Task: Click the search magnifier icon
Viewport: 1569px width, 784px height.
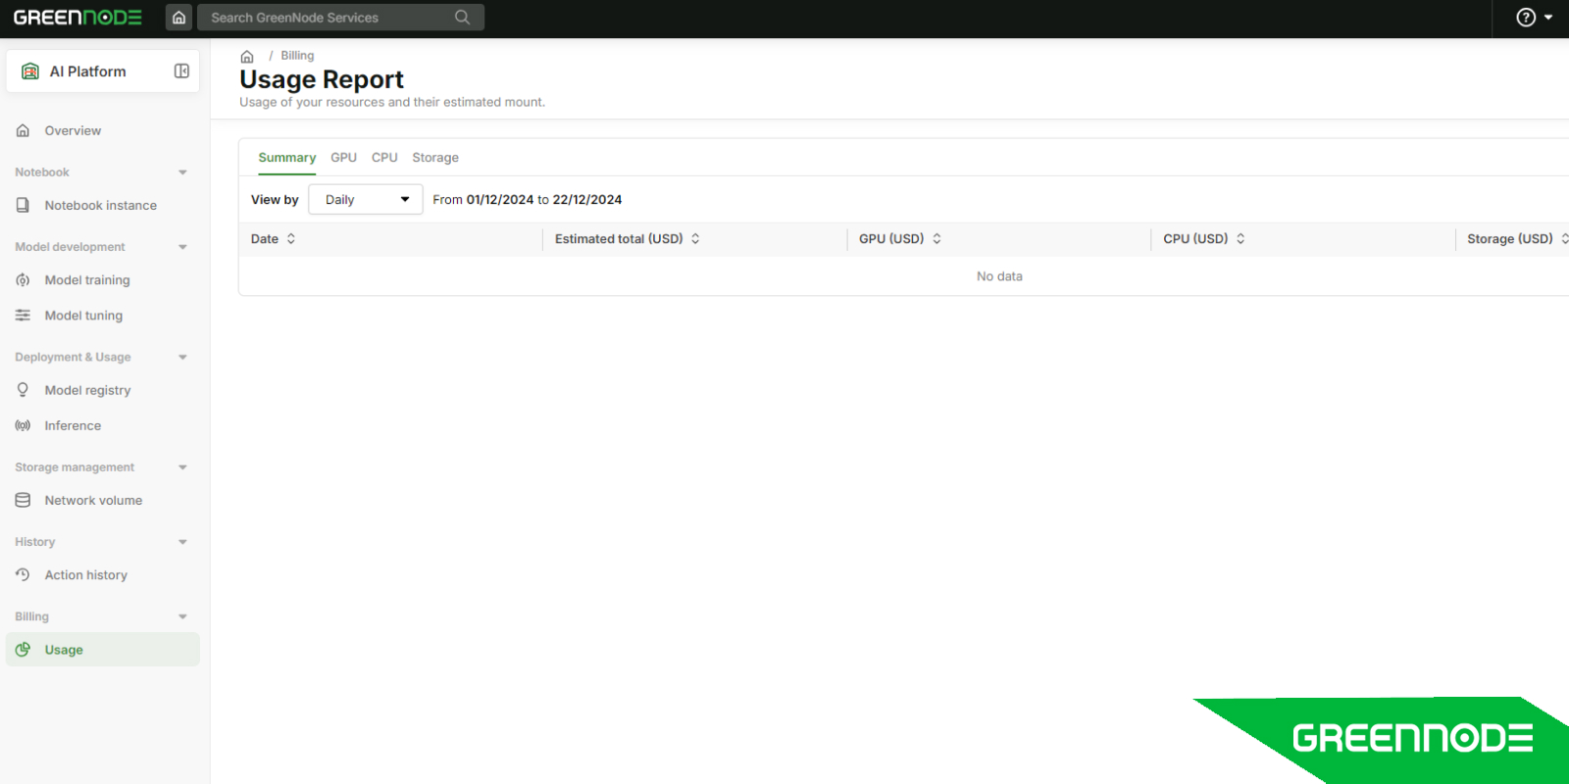Action: (x=462, y=18)
